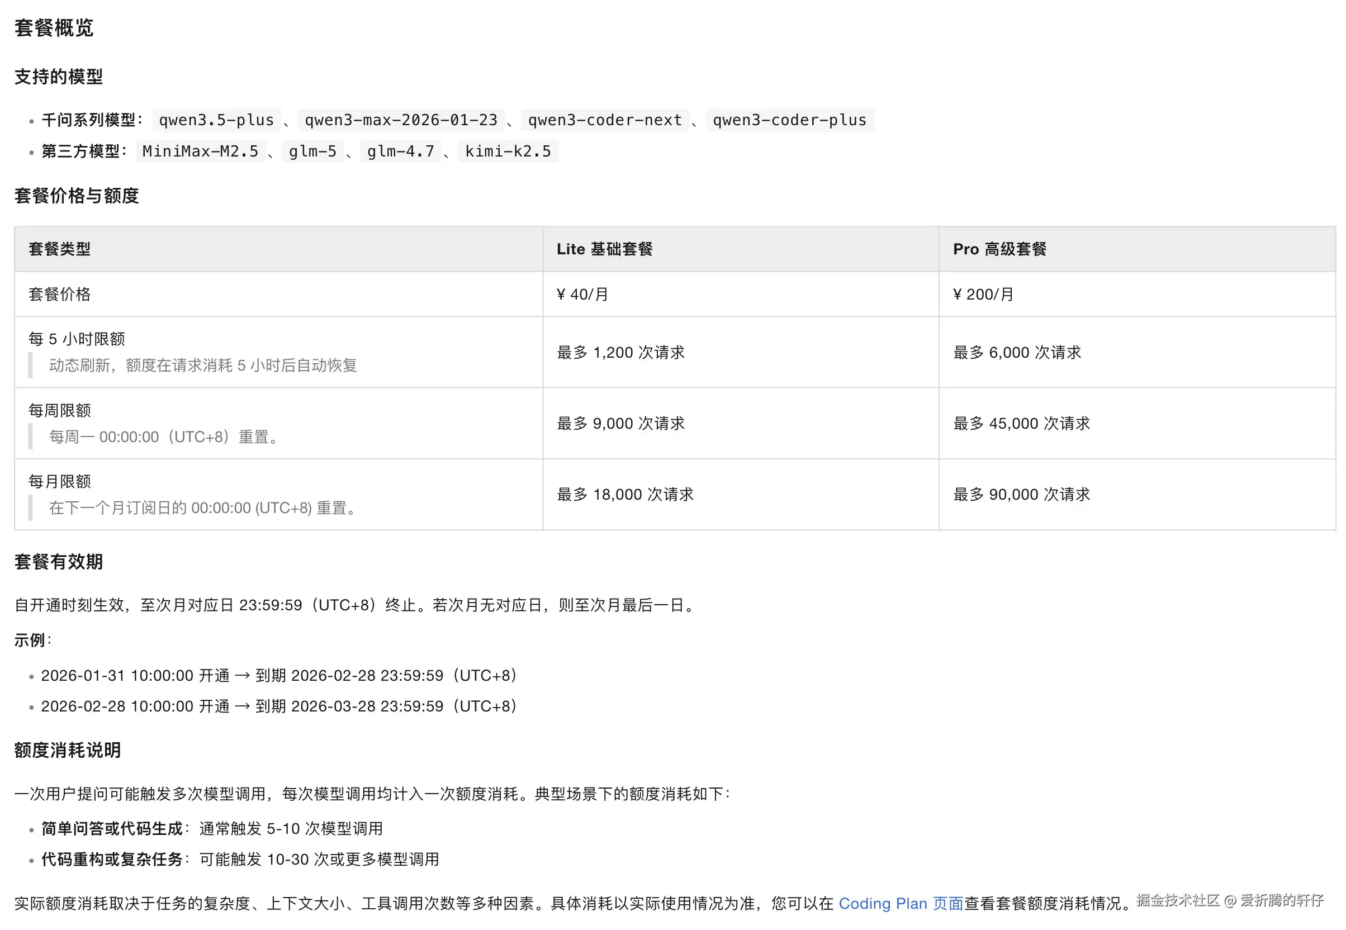Click the ¥ 40/月 price cell
This screenshot has height=930, width=1346.
pyautogui.click(x=581, y=295)
